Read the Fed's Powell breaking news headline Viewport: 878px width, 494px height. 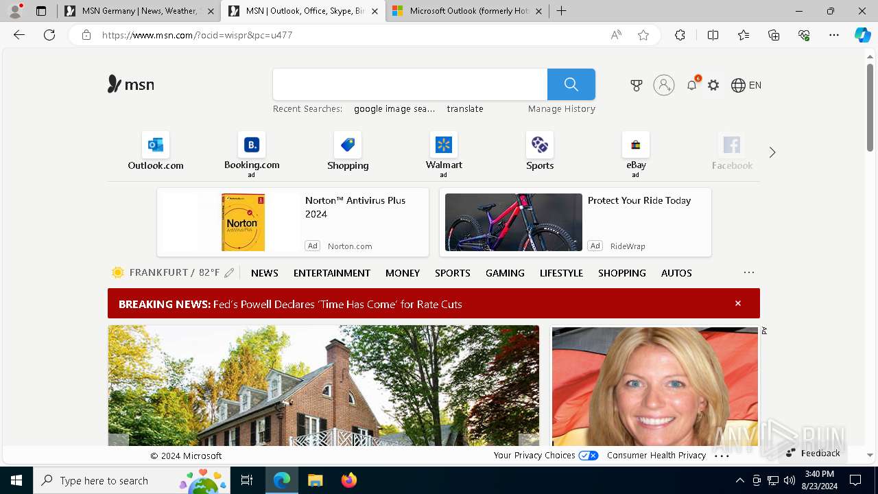[x=337, y=304]
